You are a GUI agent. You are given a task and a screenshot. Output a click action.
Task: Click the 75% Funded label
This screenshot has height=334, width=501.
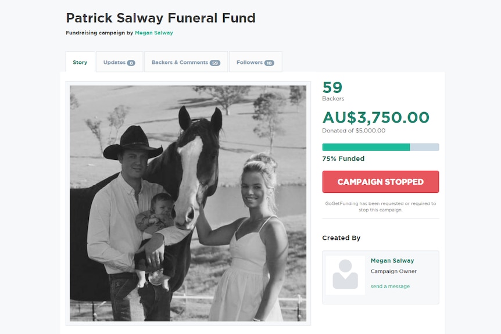[x=343, y=159]
